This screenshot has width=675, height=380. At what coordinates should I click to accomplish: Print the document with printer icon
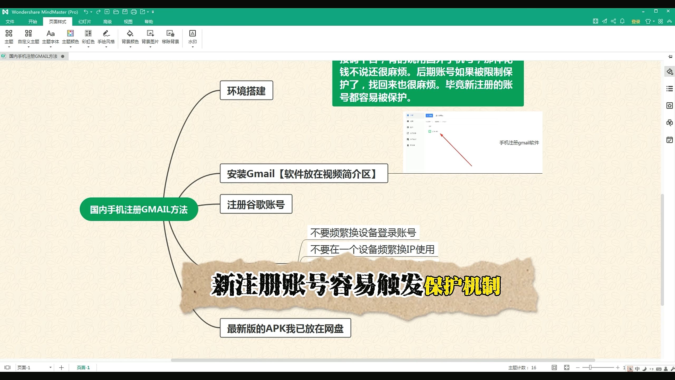pyautogui.click(x=134, y=12)
